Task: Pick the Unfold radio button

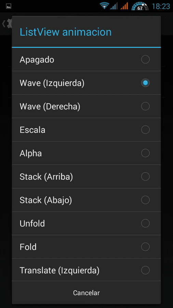Action: pos(145,223)
